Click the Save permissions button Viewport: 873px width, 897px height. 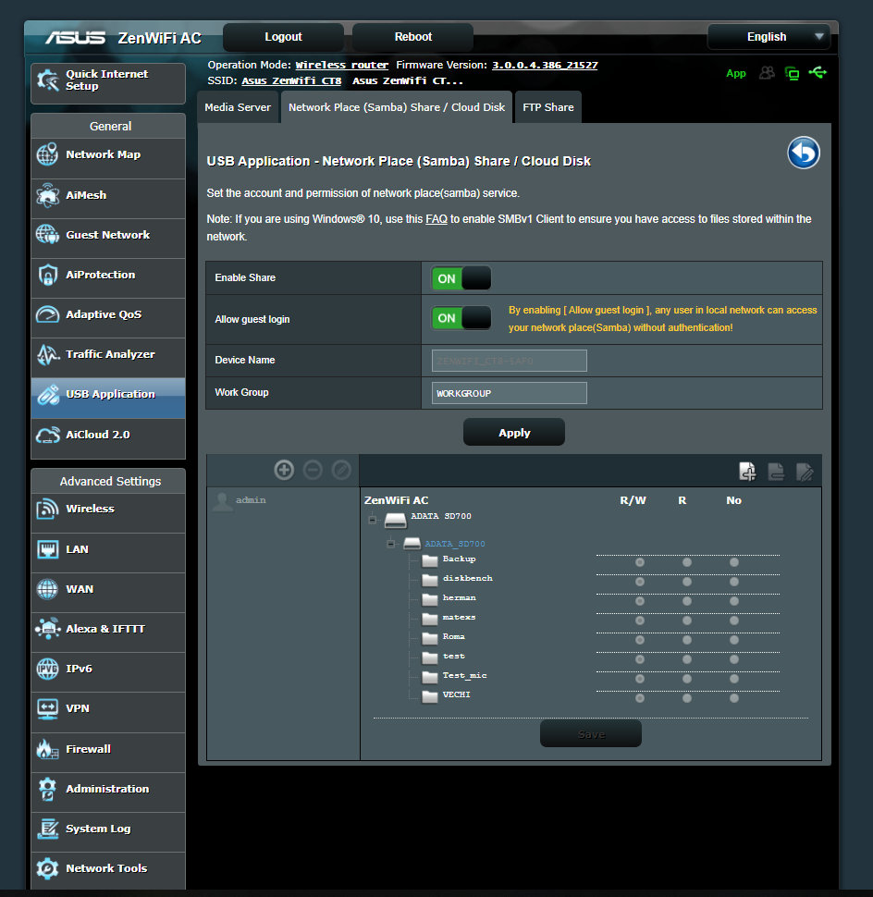pos(590,734)
